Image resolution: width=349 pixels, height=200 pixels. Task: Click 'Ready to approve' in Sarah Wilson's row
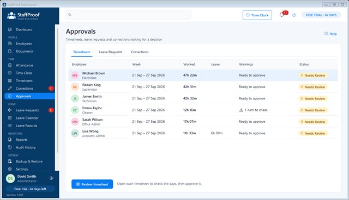(252, 122)
